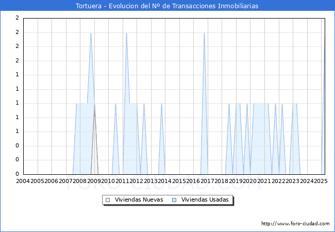Click the 2025 x-axis label
The width and height of the screenshot is (335, 232).
pyautogui.click(x=321, y=181)
